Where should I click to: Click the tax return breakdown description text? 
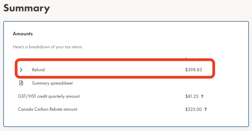click(48, 47)
